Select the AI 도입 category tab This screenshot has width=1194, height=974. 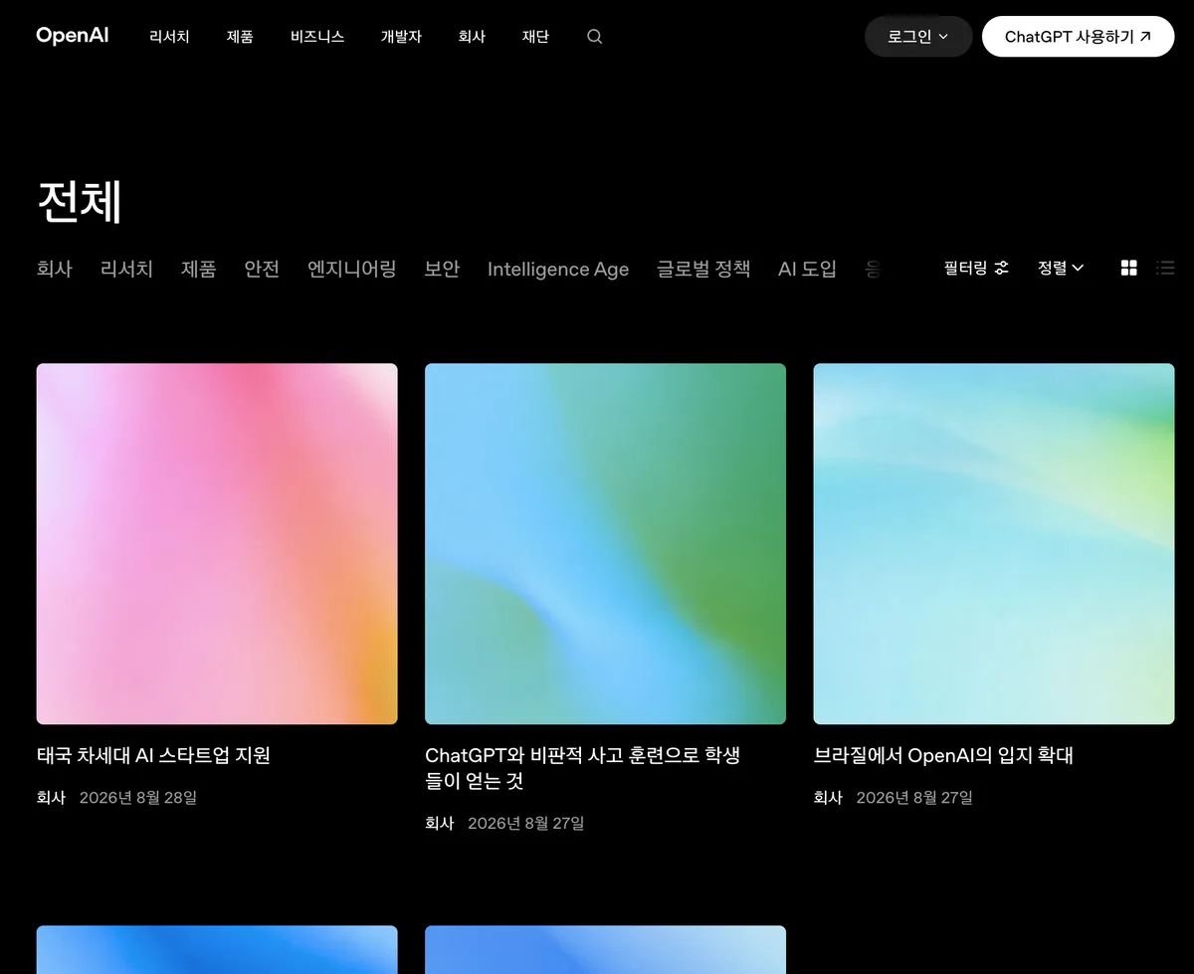pyautogui.click(x=807, y=269)
